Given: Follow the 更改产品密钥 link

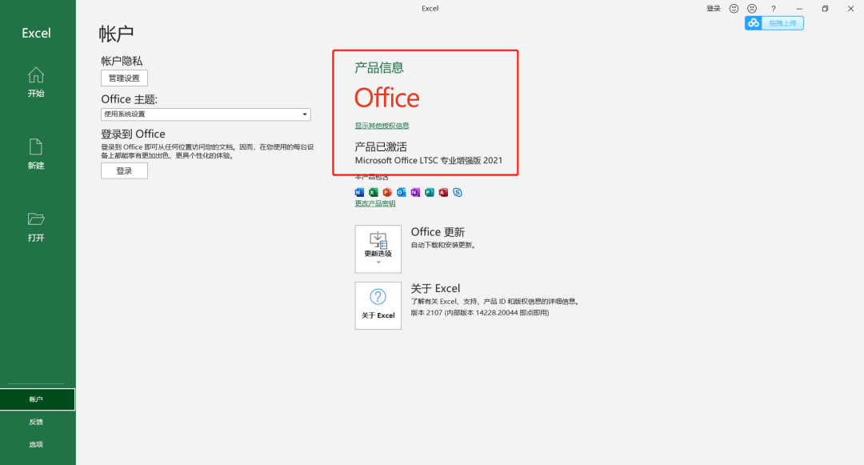Looking at the screenshot, I should pos(375,203).
